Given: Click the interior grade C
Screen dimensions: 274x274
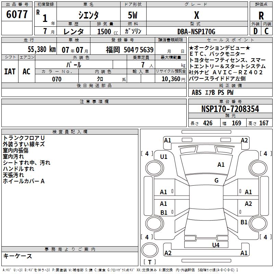Looking at the screenshot, I should pos(266,31).
